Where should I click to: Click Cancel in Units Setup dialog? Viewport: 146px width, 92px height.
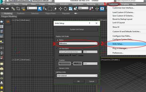coord(92,81)
